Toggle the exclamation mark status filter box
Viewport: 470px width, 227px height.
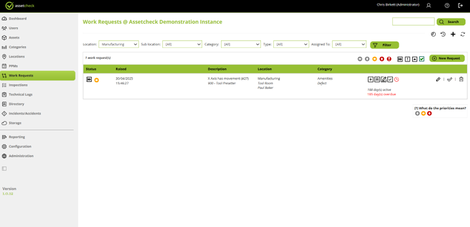407,59
